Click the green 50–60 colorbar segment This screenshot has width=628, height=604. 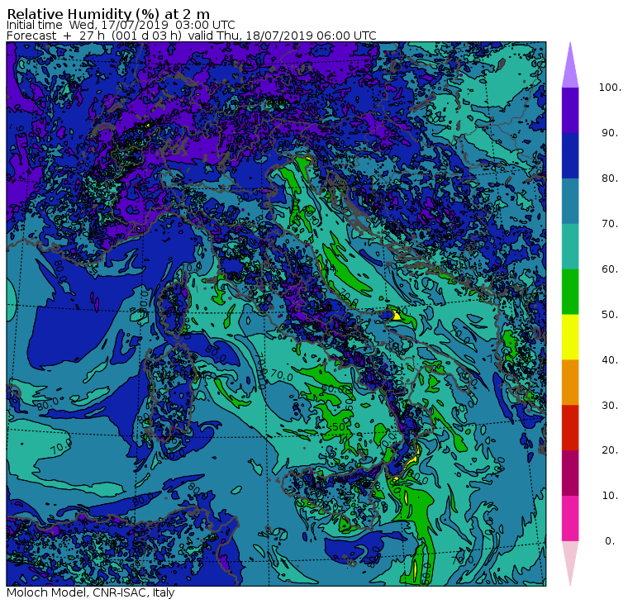[x=570, y=292]
